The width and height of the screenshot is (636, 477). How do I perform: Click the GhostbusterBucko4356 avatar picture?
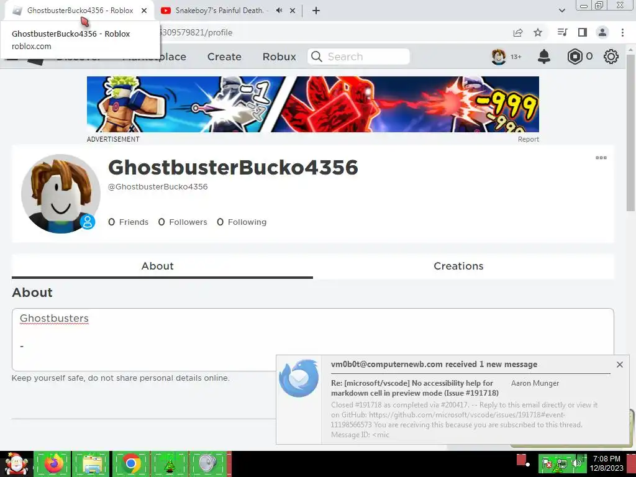(61, 194)
